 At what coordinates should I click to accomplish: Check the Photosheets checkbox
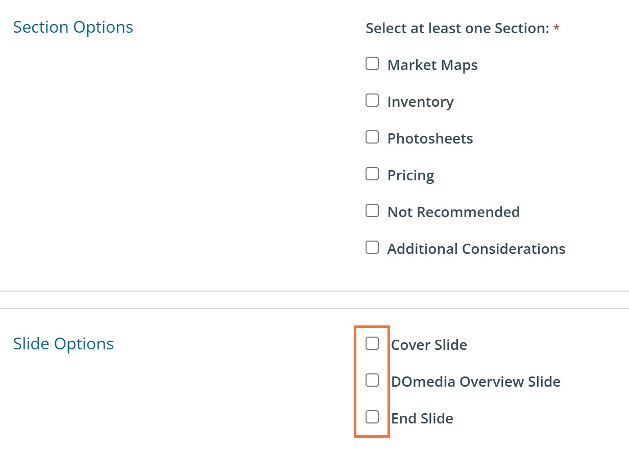[x=372, y=137]
